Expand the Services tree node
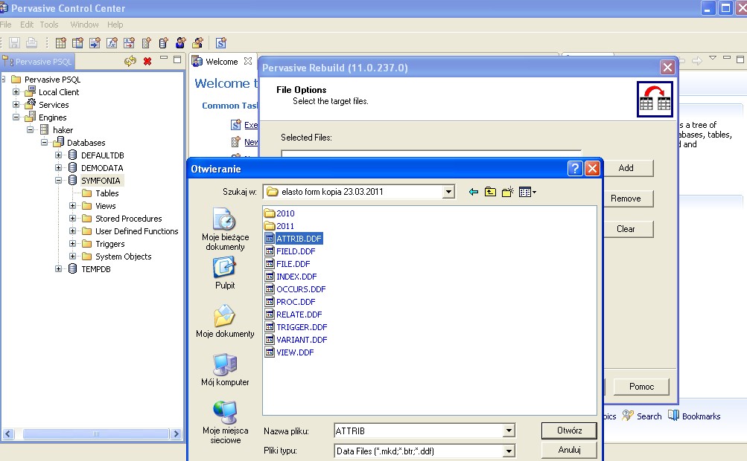The width and height of the screenshot is (747, 461). coord(16,105)
